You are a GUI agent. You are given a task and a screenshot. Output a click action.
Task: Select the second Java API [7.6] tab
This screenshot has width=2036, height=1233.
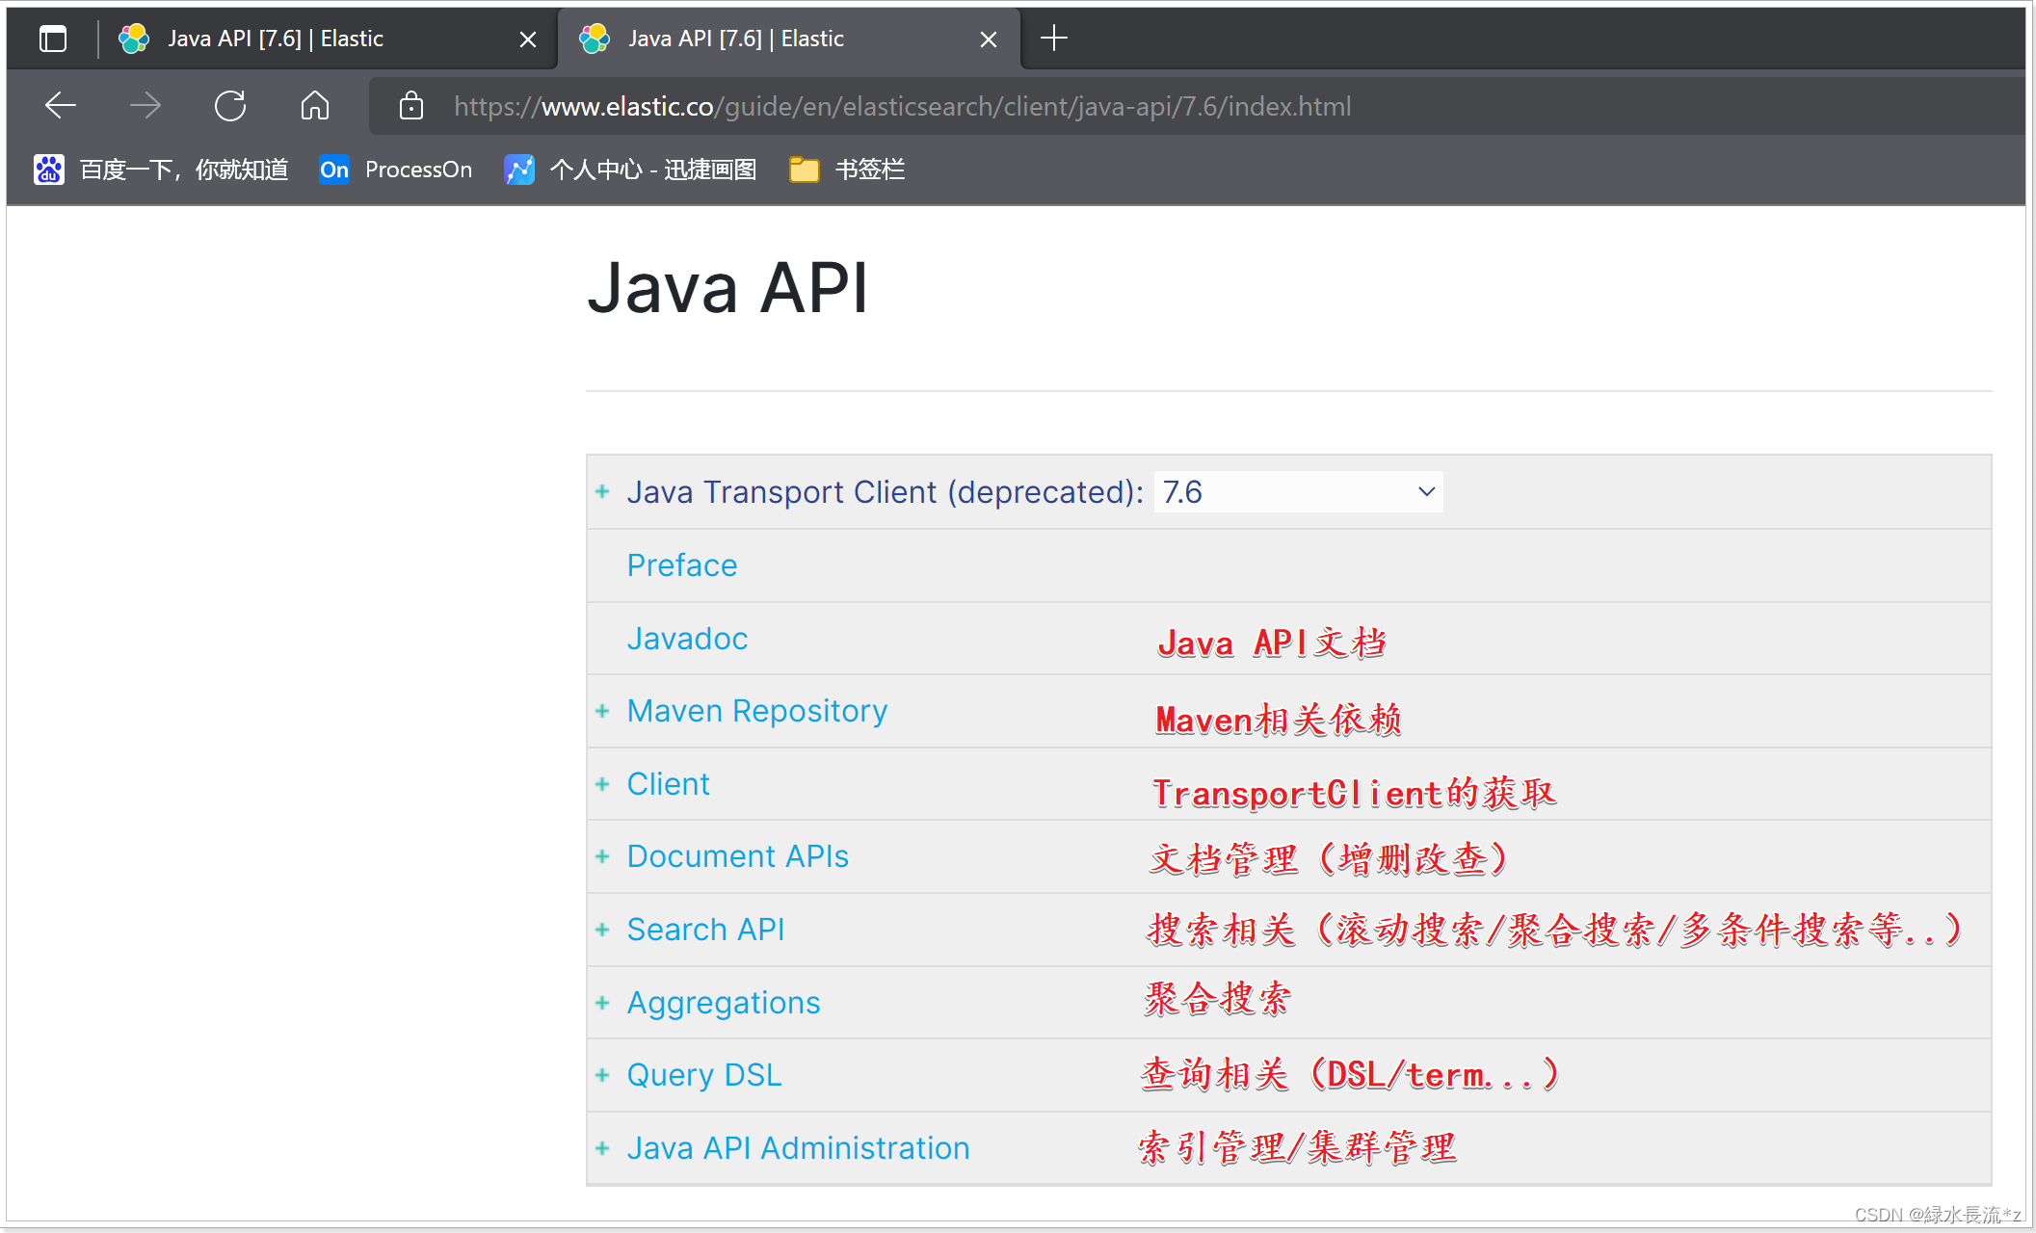point(789,39)
